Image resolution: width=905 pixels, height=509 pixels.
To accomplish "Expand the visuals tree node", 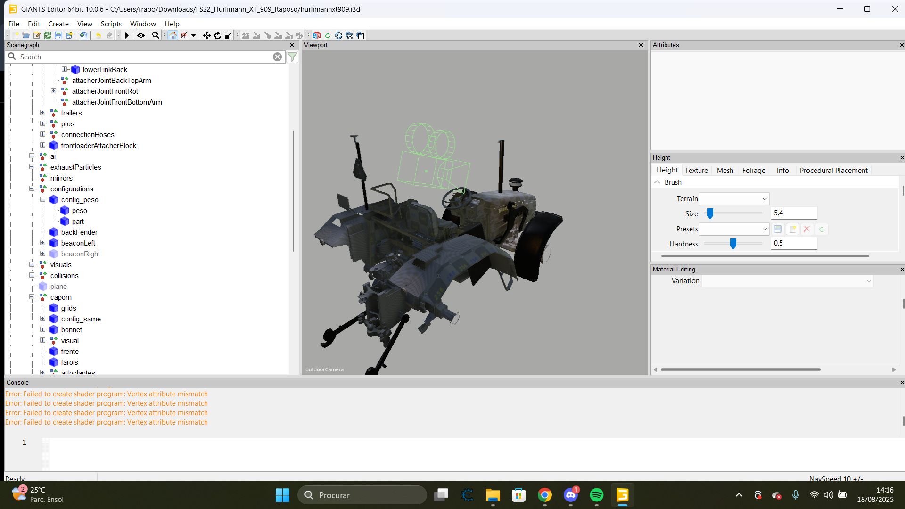I will tap(32, 264).
